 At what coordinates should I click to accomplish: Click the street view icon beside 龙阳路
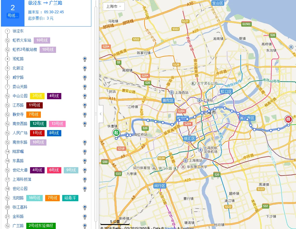click(85, 198)
